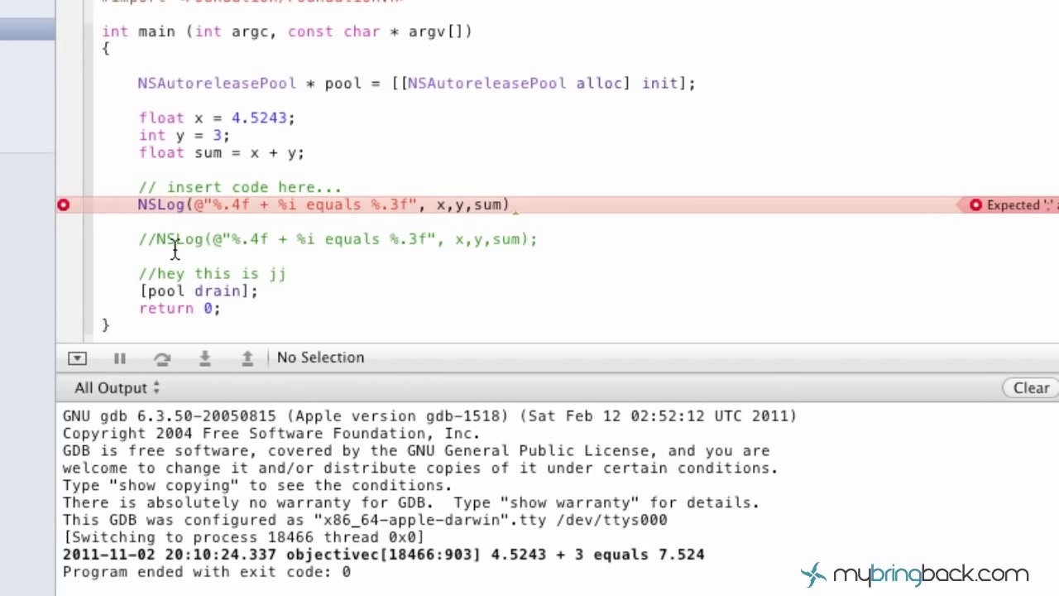Click the '// insert code here...' comment
Screen dimensions: 1059x596
(240, 187)
